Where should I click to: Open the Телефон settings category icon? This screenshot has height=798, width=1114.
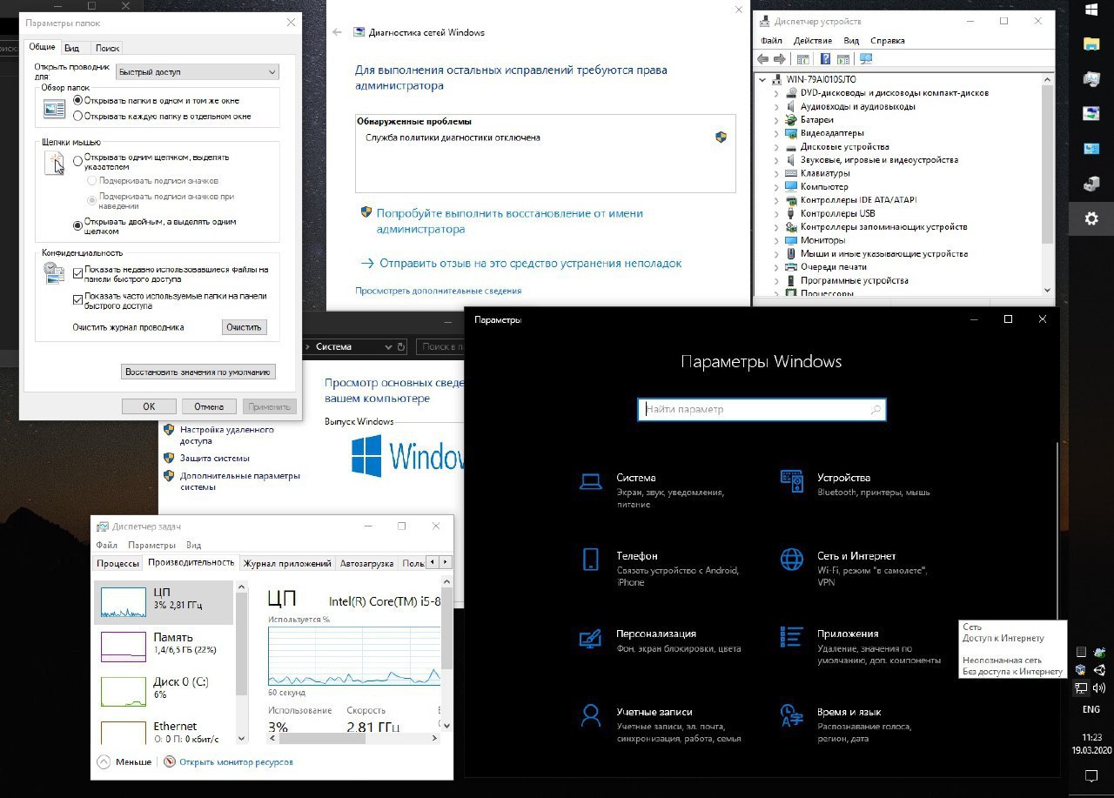pyautogui.click(x=591, y=559)
